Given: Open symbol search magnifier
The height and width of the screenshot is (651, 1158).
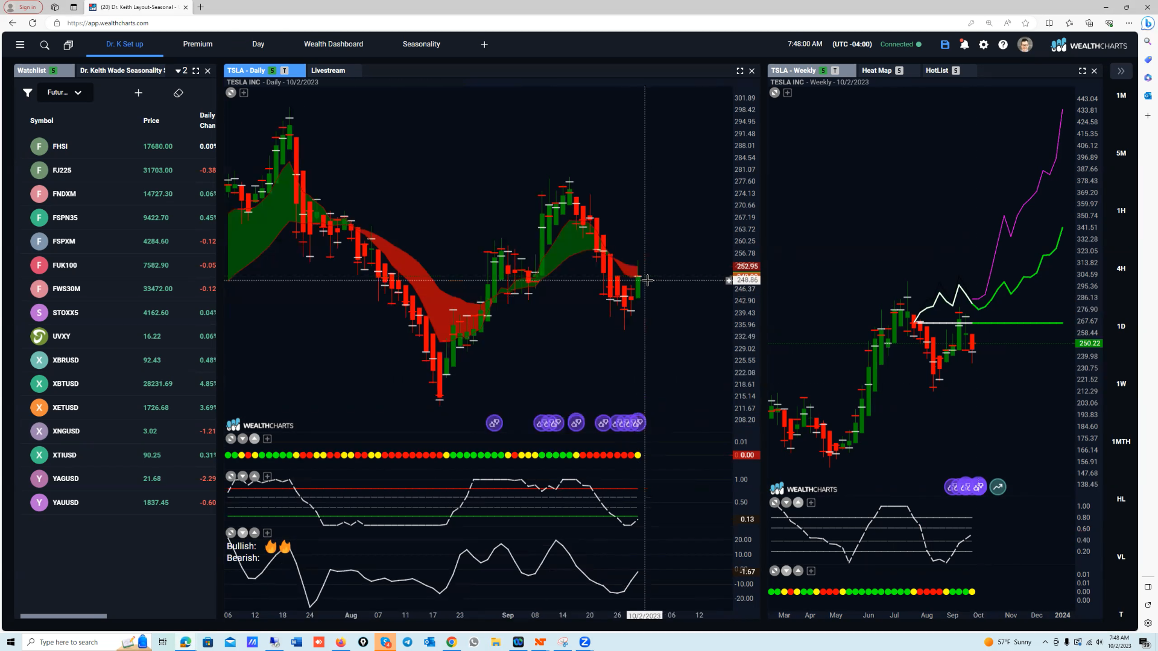Looking at the screenshot, I should 45,45.
